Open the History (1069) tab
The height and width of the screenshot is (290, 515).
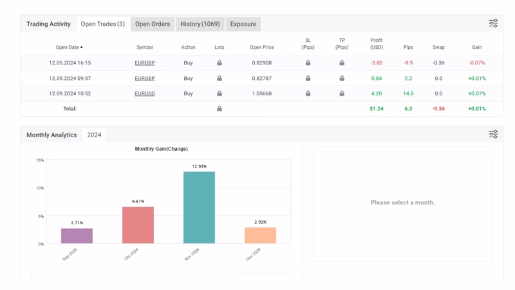[x=200, y=24]
